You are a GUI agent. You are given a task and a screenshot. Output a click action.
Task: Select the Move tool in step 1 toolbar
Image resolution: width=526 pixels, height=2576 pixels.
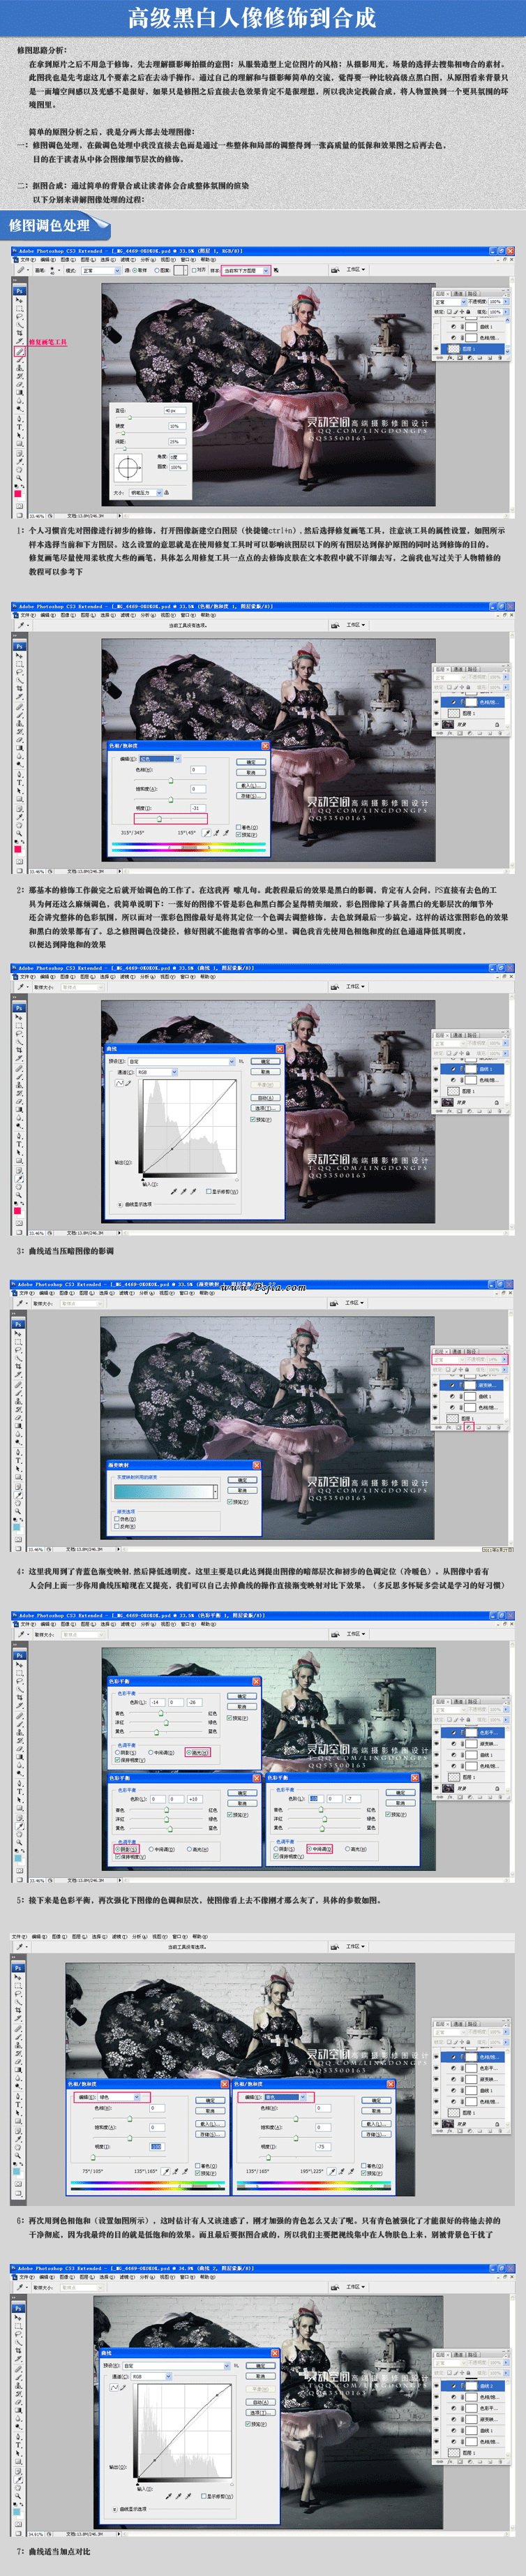[x=19, y=301]
